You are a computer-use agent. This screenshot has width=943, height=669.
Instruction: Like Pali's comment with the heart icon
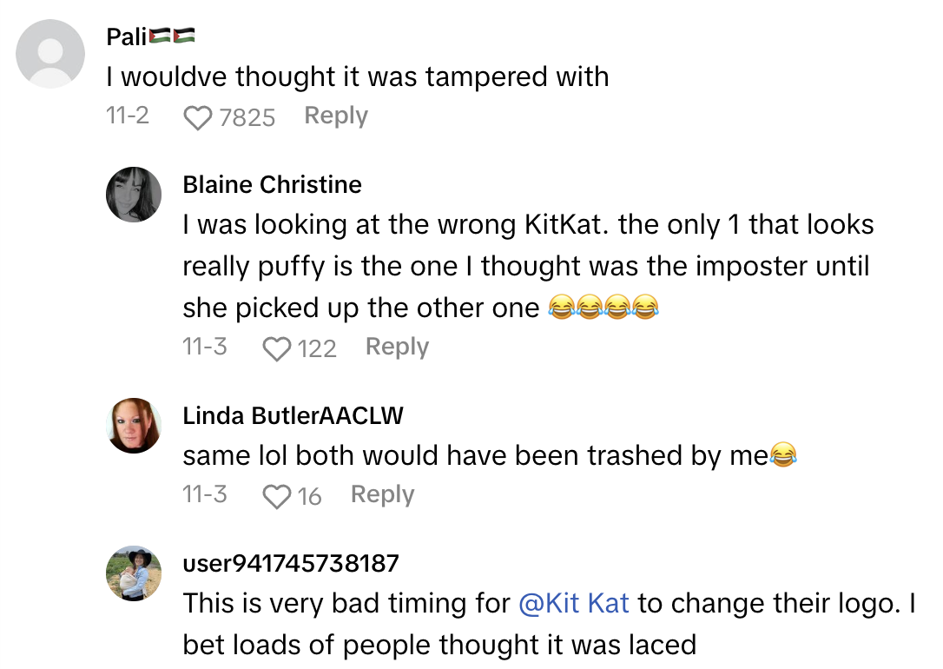click(x=198, y=117)
